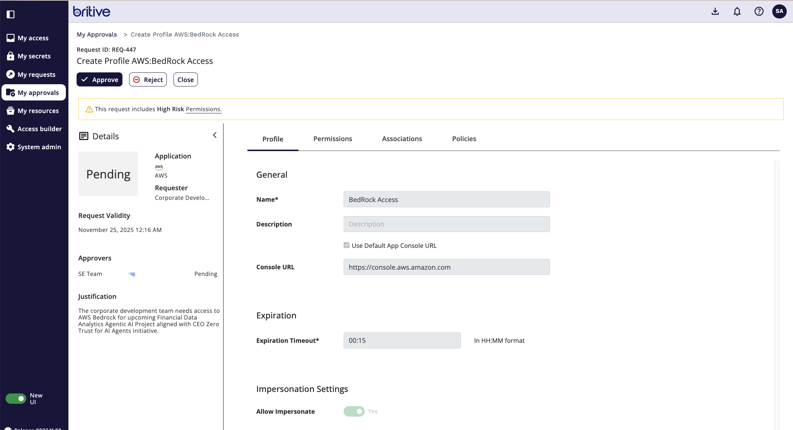Collapse the sidebar with the panel icon
The height and width of the screenshot is (430, 793).
10,14
